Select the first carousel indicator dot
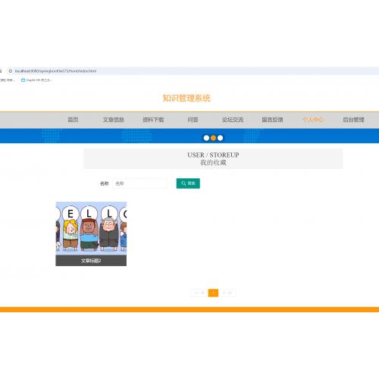 [206, 138]
